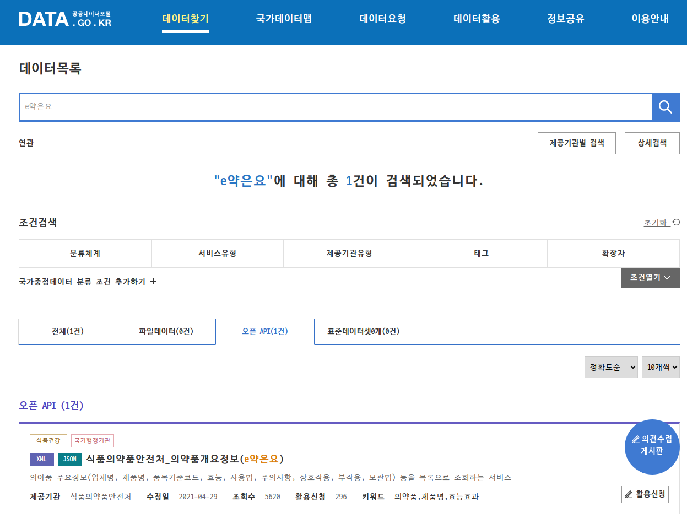Open the 10개씩 page size dropdown
The image size is (687, 523).
661,367
